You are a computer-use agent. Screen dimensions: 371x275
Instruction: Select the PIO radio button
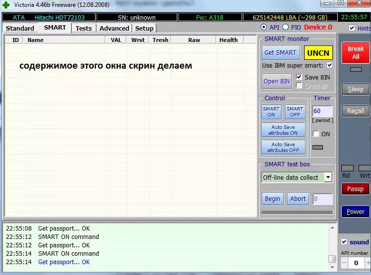286,27
